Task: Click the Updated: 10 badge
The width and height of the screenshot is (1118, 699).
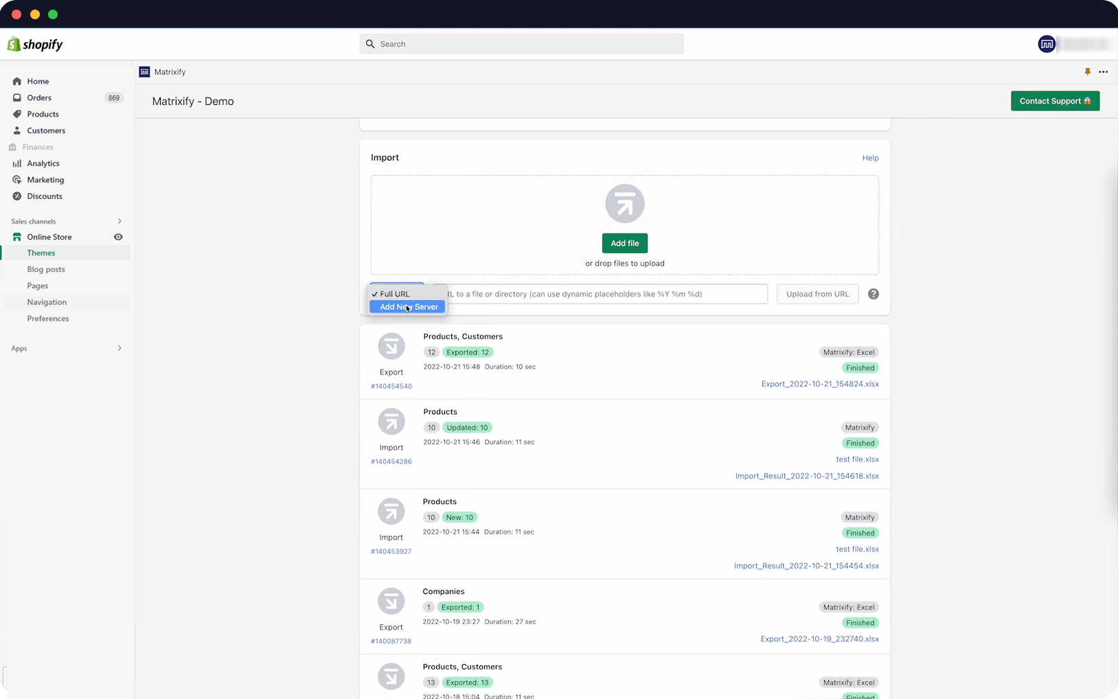Action: pos(467,427)
